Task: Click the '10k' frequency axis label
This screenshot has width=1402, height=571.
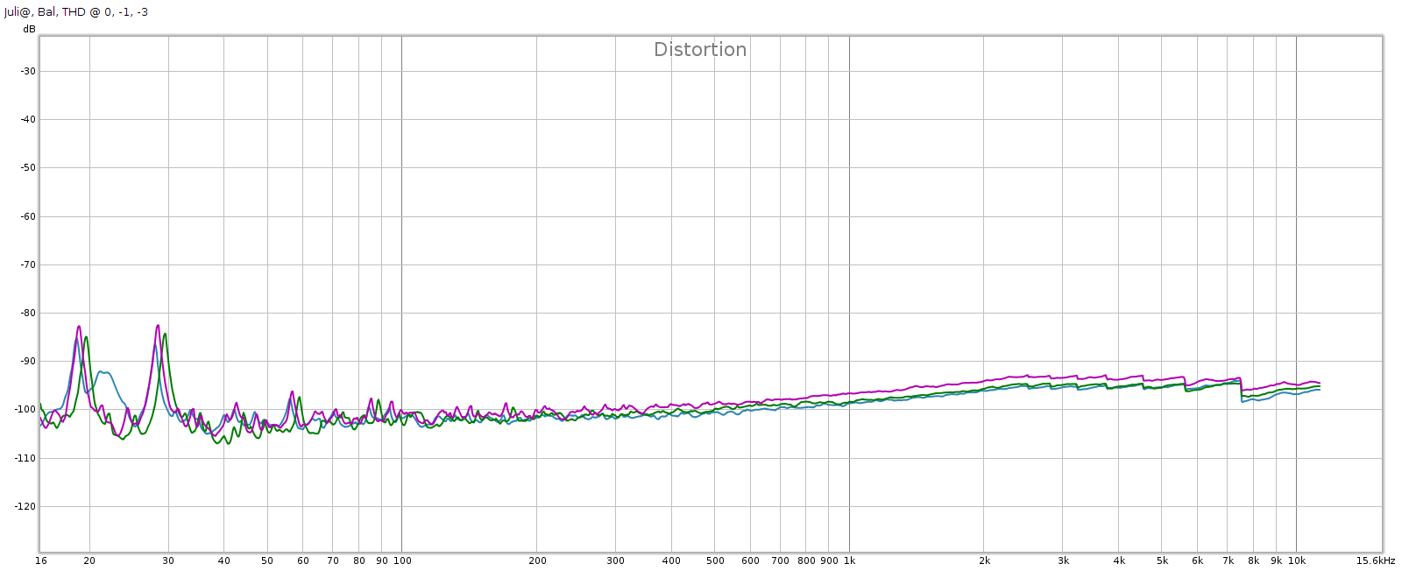Action: coord(1297,561)
